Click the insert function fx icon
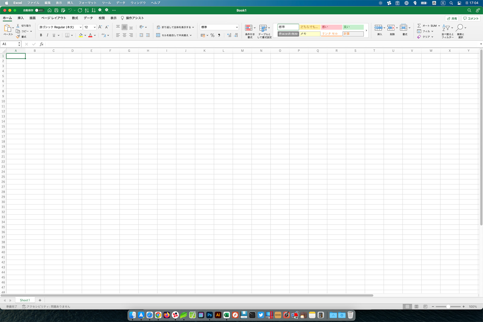483x322 pixels. click(x=42, y=44)
